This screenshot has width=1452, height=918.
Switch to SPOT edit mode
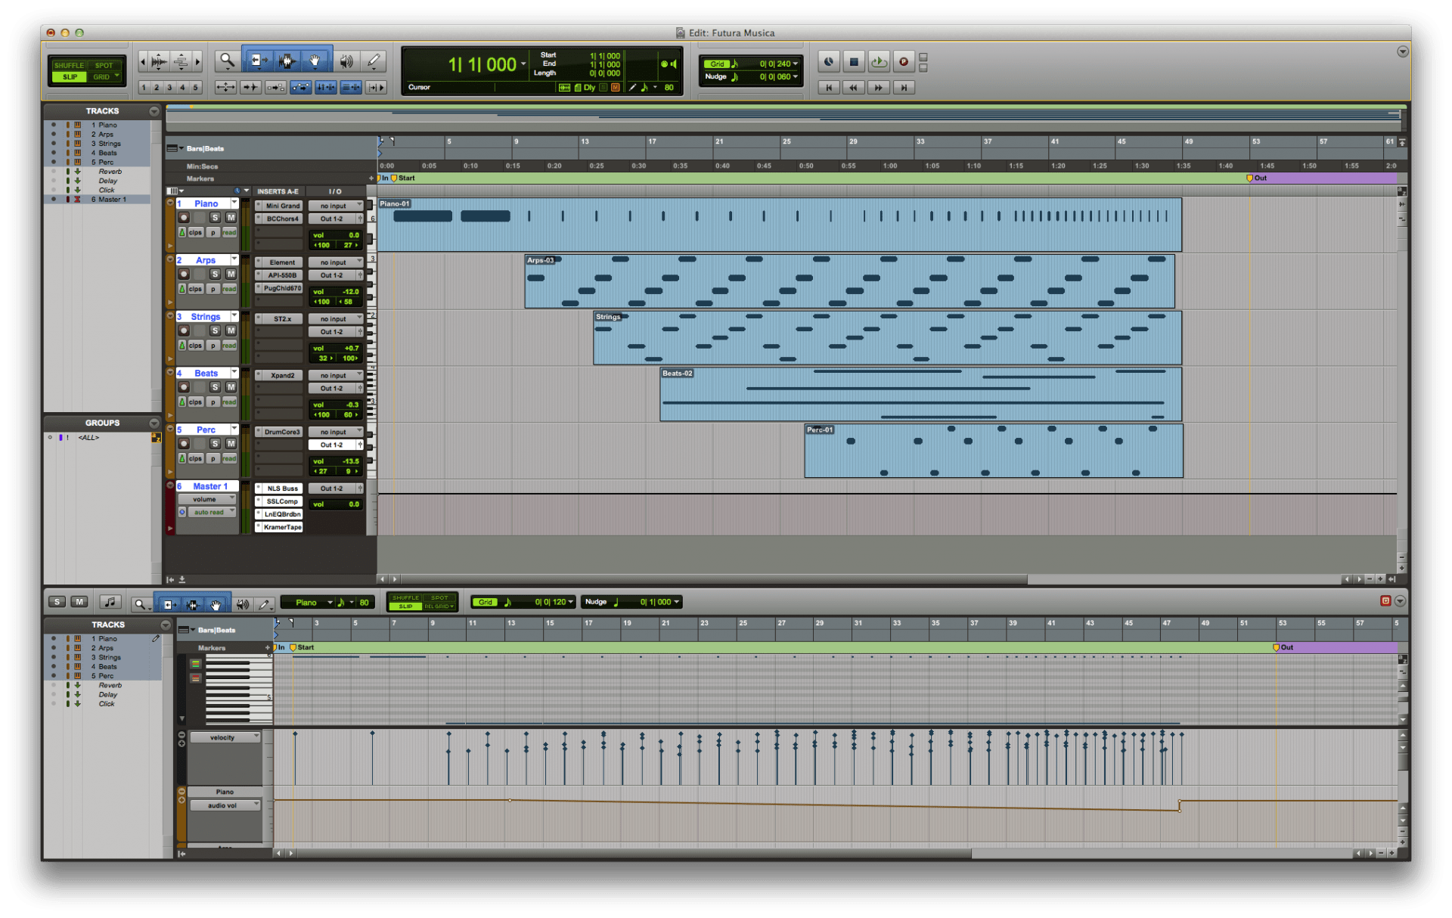tap(105, 66)
